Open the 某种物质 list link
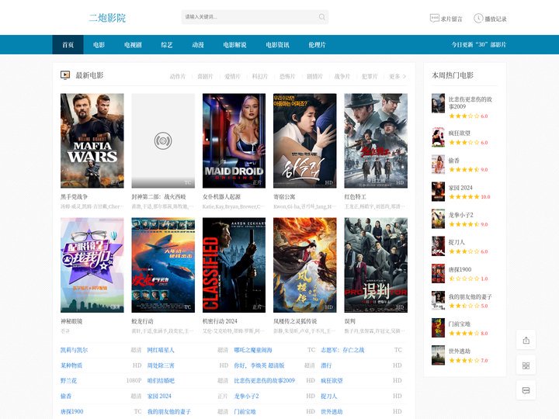The height and width of the screenshot is (419, 559). point(71,365)
